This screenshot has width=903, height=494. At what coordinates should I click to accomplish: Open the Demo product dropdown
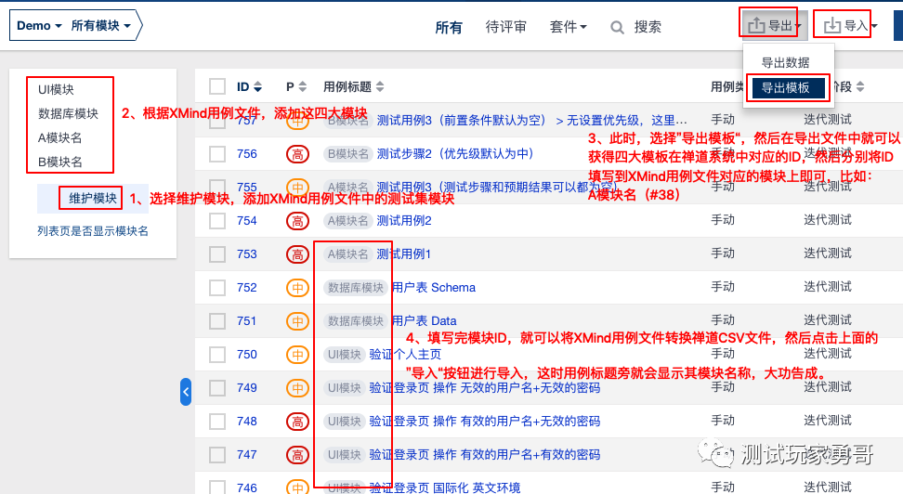pyautogui.click(x=39, y=26)
